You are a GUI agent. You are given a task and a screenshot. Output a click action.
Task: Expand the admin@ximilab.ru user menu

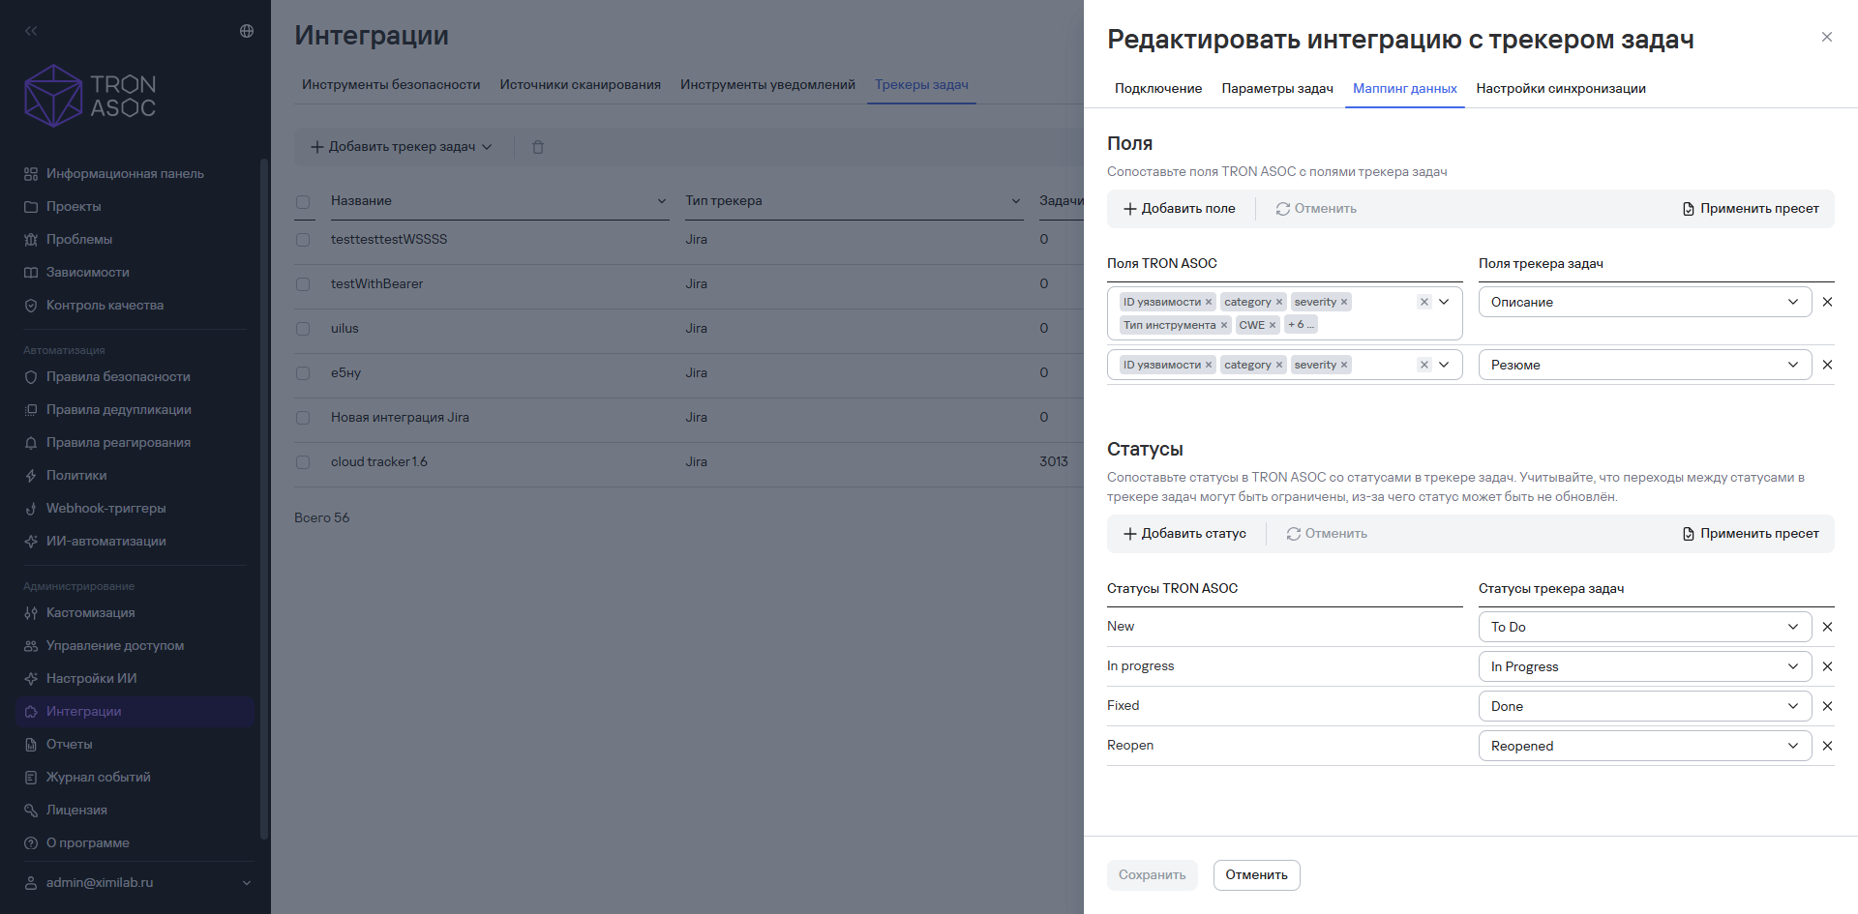pos(137,883)
